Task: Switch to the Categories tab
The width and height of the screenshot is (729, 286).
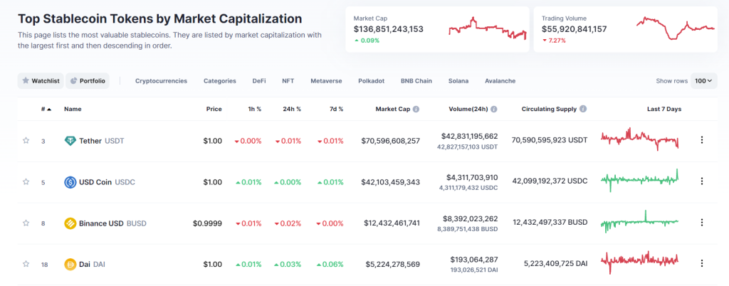Action: click(220, 81)
